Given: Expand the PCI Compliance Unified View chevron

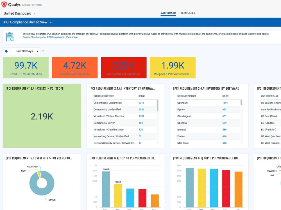Looking at the screenshot, I should pos(51,22).
